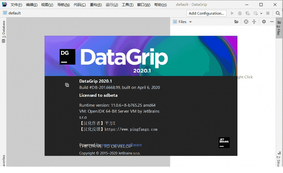The width and height of the screenshot is (283, 173).
Task: Open the 代码(C) menu
Action: 80,5
